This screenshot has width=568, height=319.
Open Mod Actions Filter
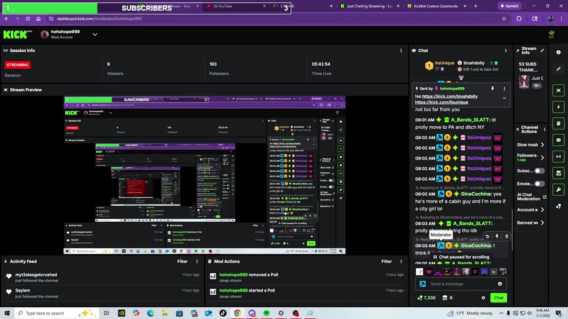387,261
